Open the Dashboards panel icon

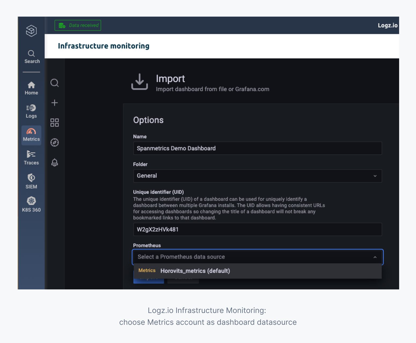[54, 122]
